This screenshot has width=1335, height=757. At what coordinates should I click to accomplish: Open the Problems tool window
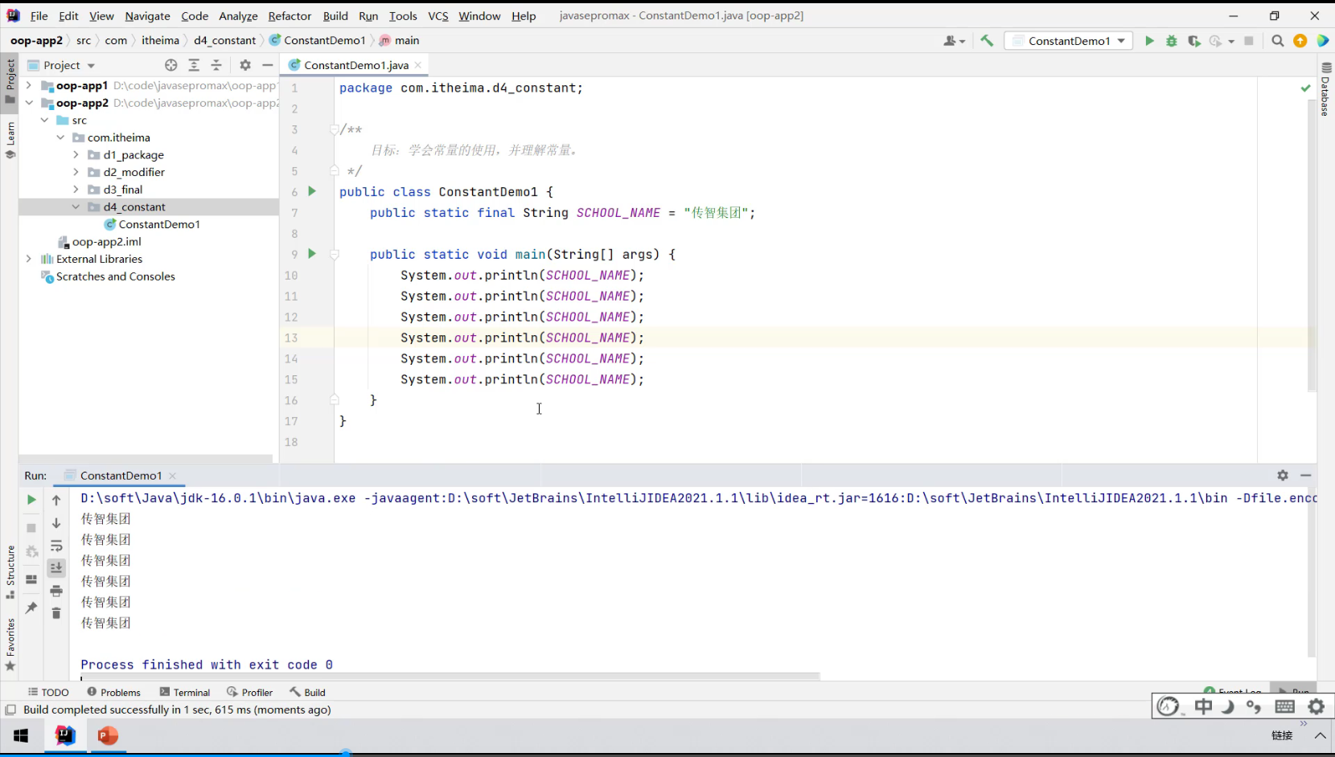(x=113, y=692)
